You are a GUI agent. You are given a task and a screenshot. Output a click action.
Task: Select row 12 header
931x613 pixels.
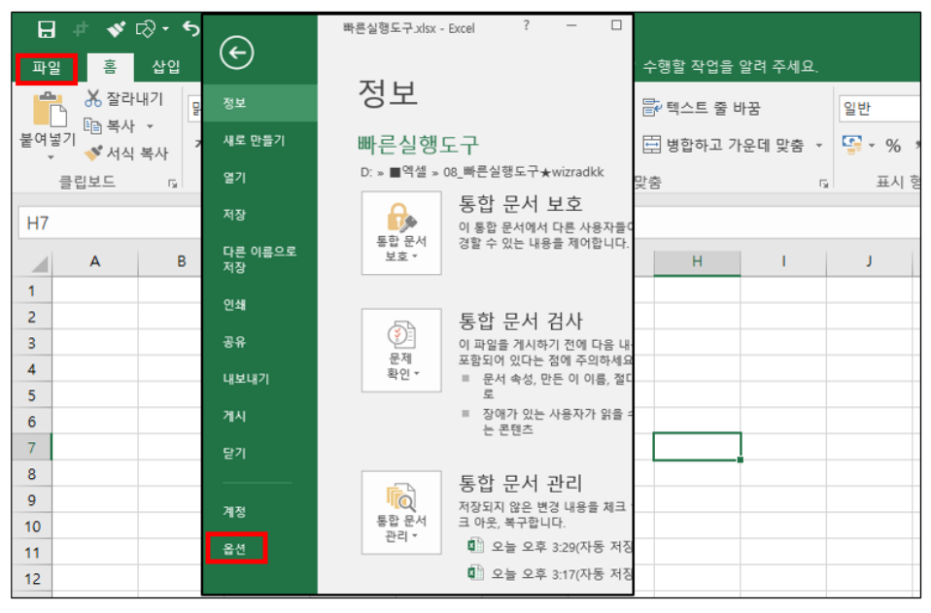(x=32, y=579)
